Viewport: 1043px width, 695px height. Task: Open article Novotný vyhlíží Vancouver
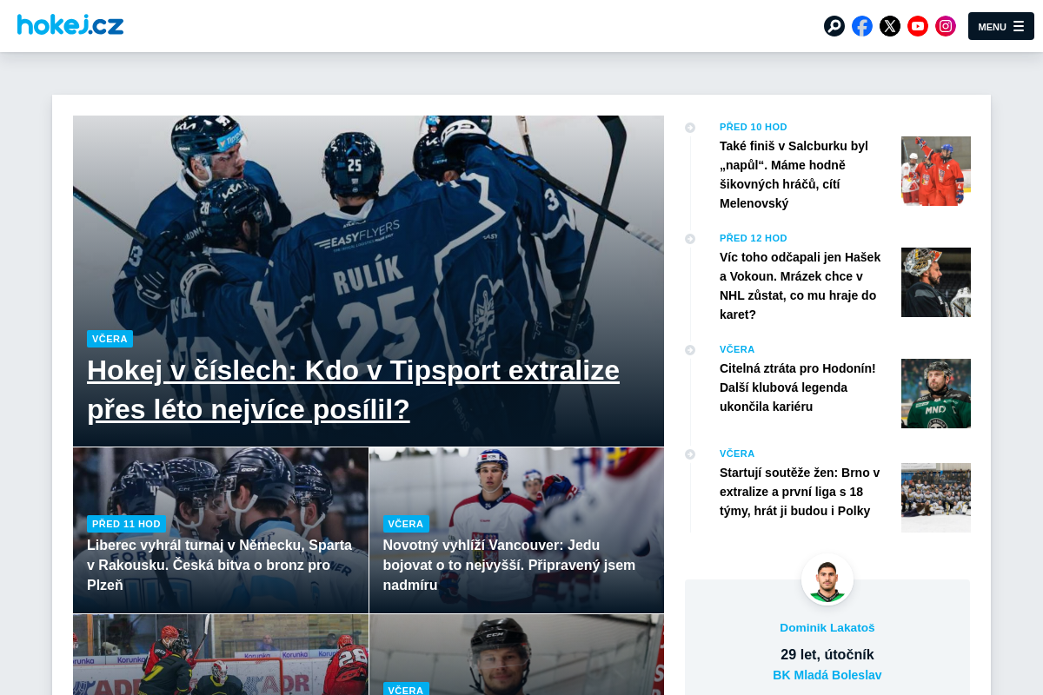pos(509,565)
